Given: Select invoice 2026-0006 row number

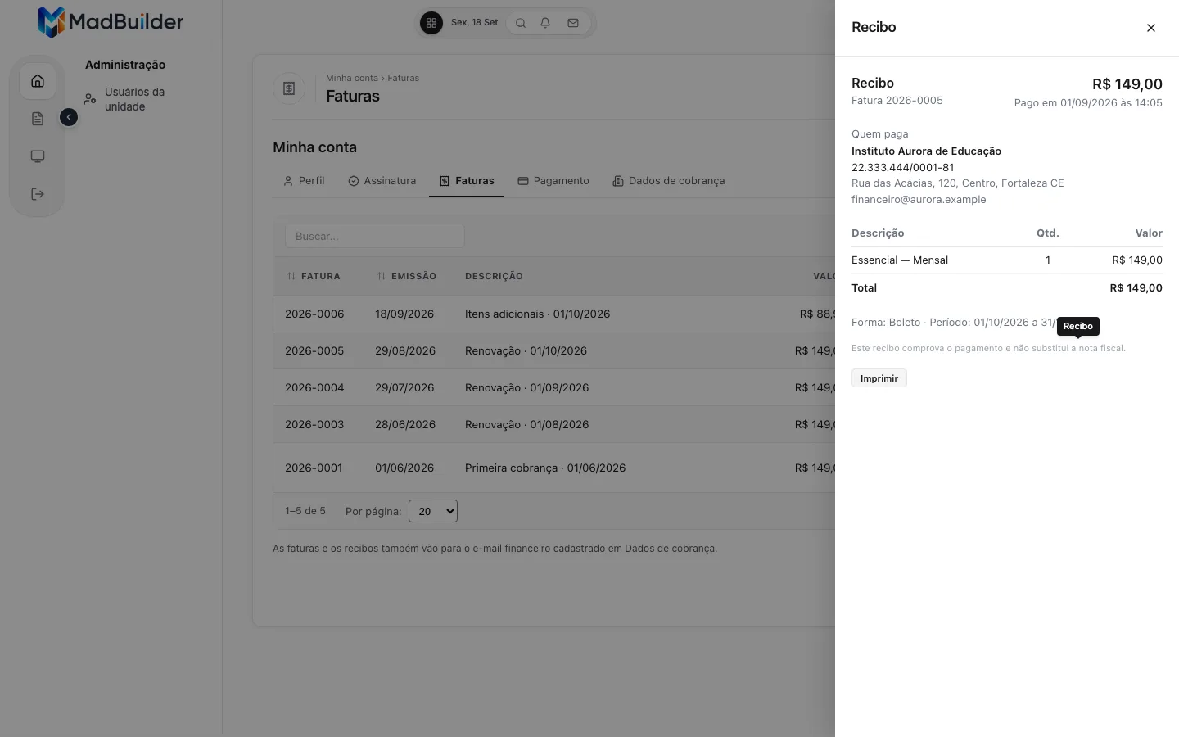Looking at the screenshot, I should [x=314, y=314].
